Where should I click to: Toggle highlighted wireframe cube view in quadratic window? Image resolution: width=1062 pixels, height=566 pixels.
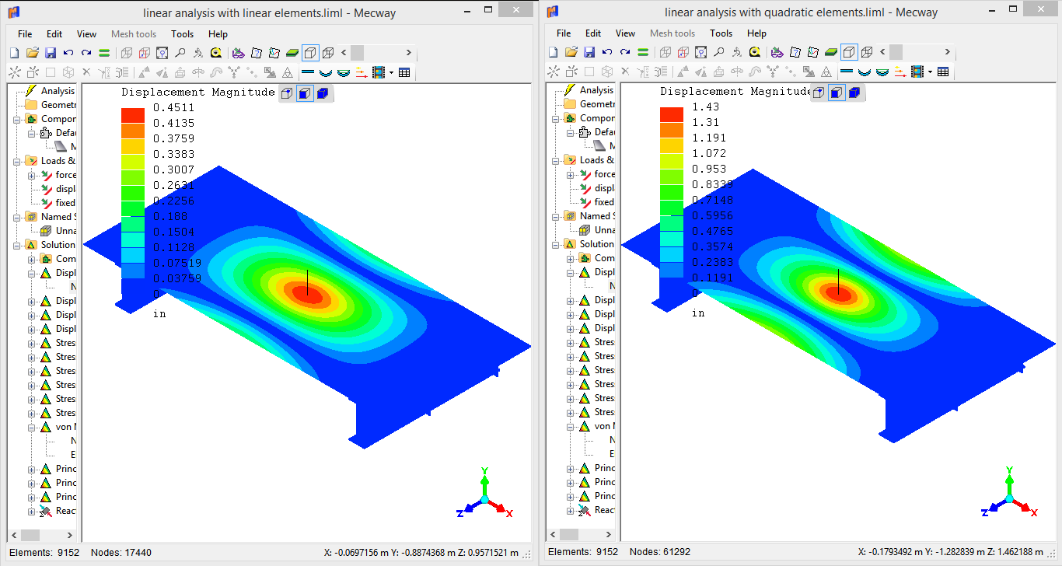coord(849,53)
